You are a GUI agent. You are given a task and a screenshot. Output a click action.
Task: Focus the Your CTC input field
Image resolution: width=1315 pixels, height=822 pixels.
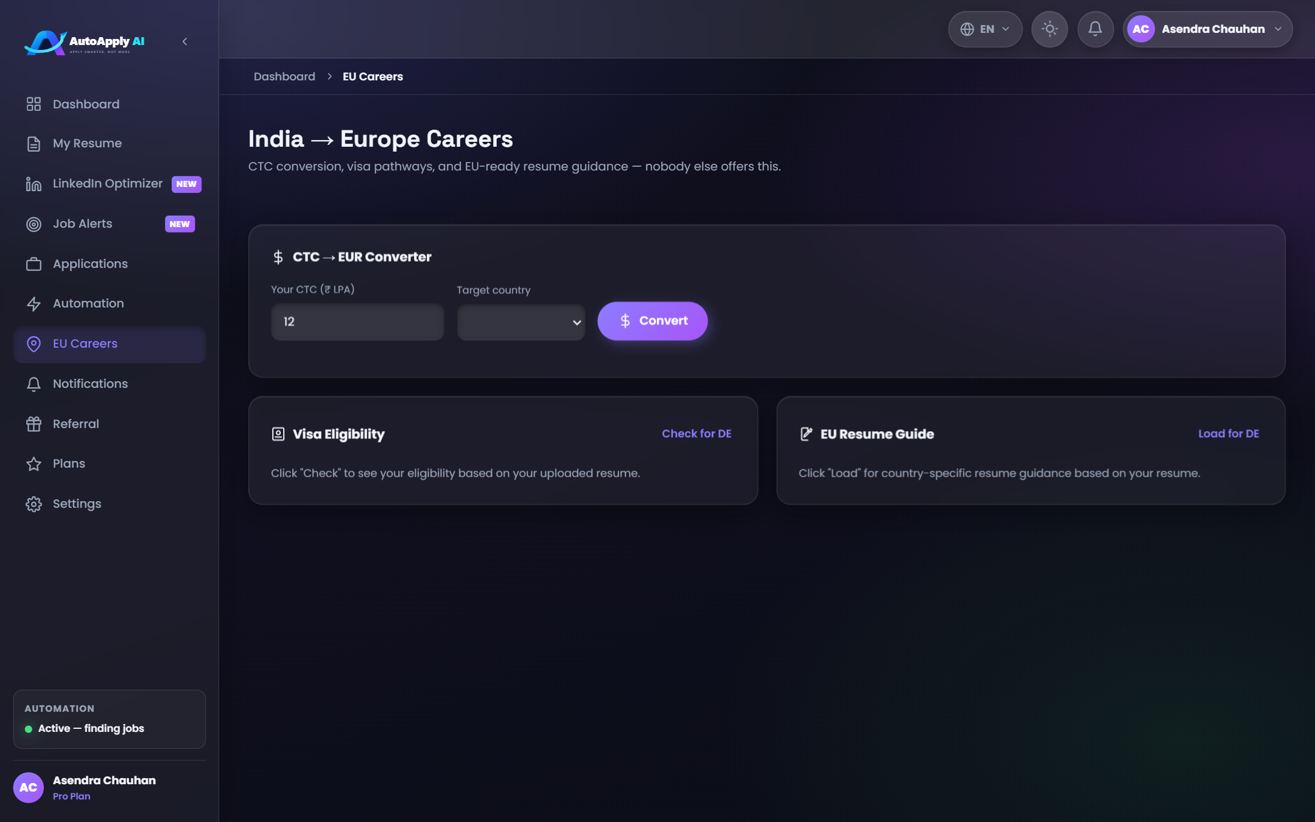point(357,322)
